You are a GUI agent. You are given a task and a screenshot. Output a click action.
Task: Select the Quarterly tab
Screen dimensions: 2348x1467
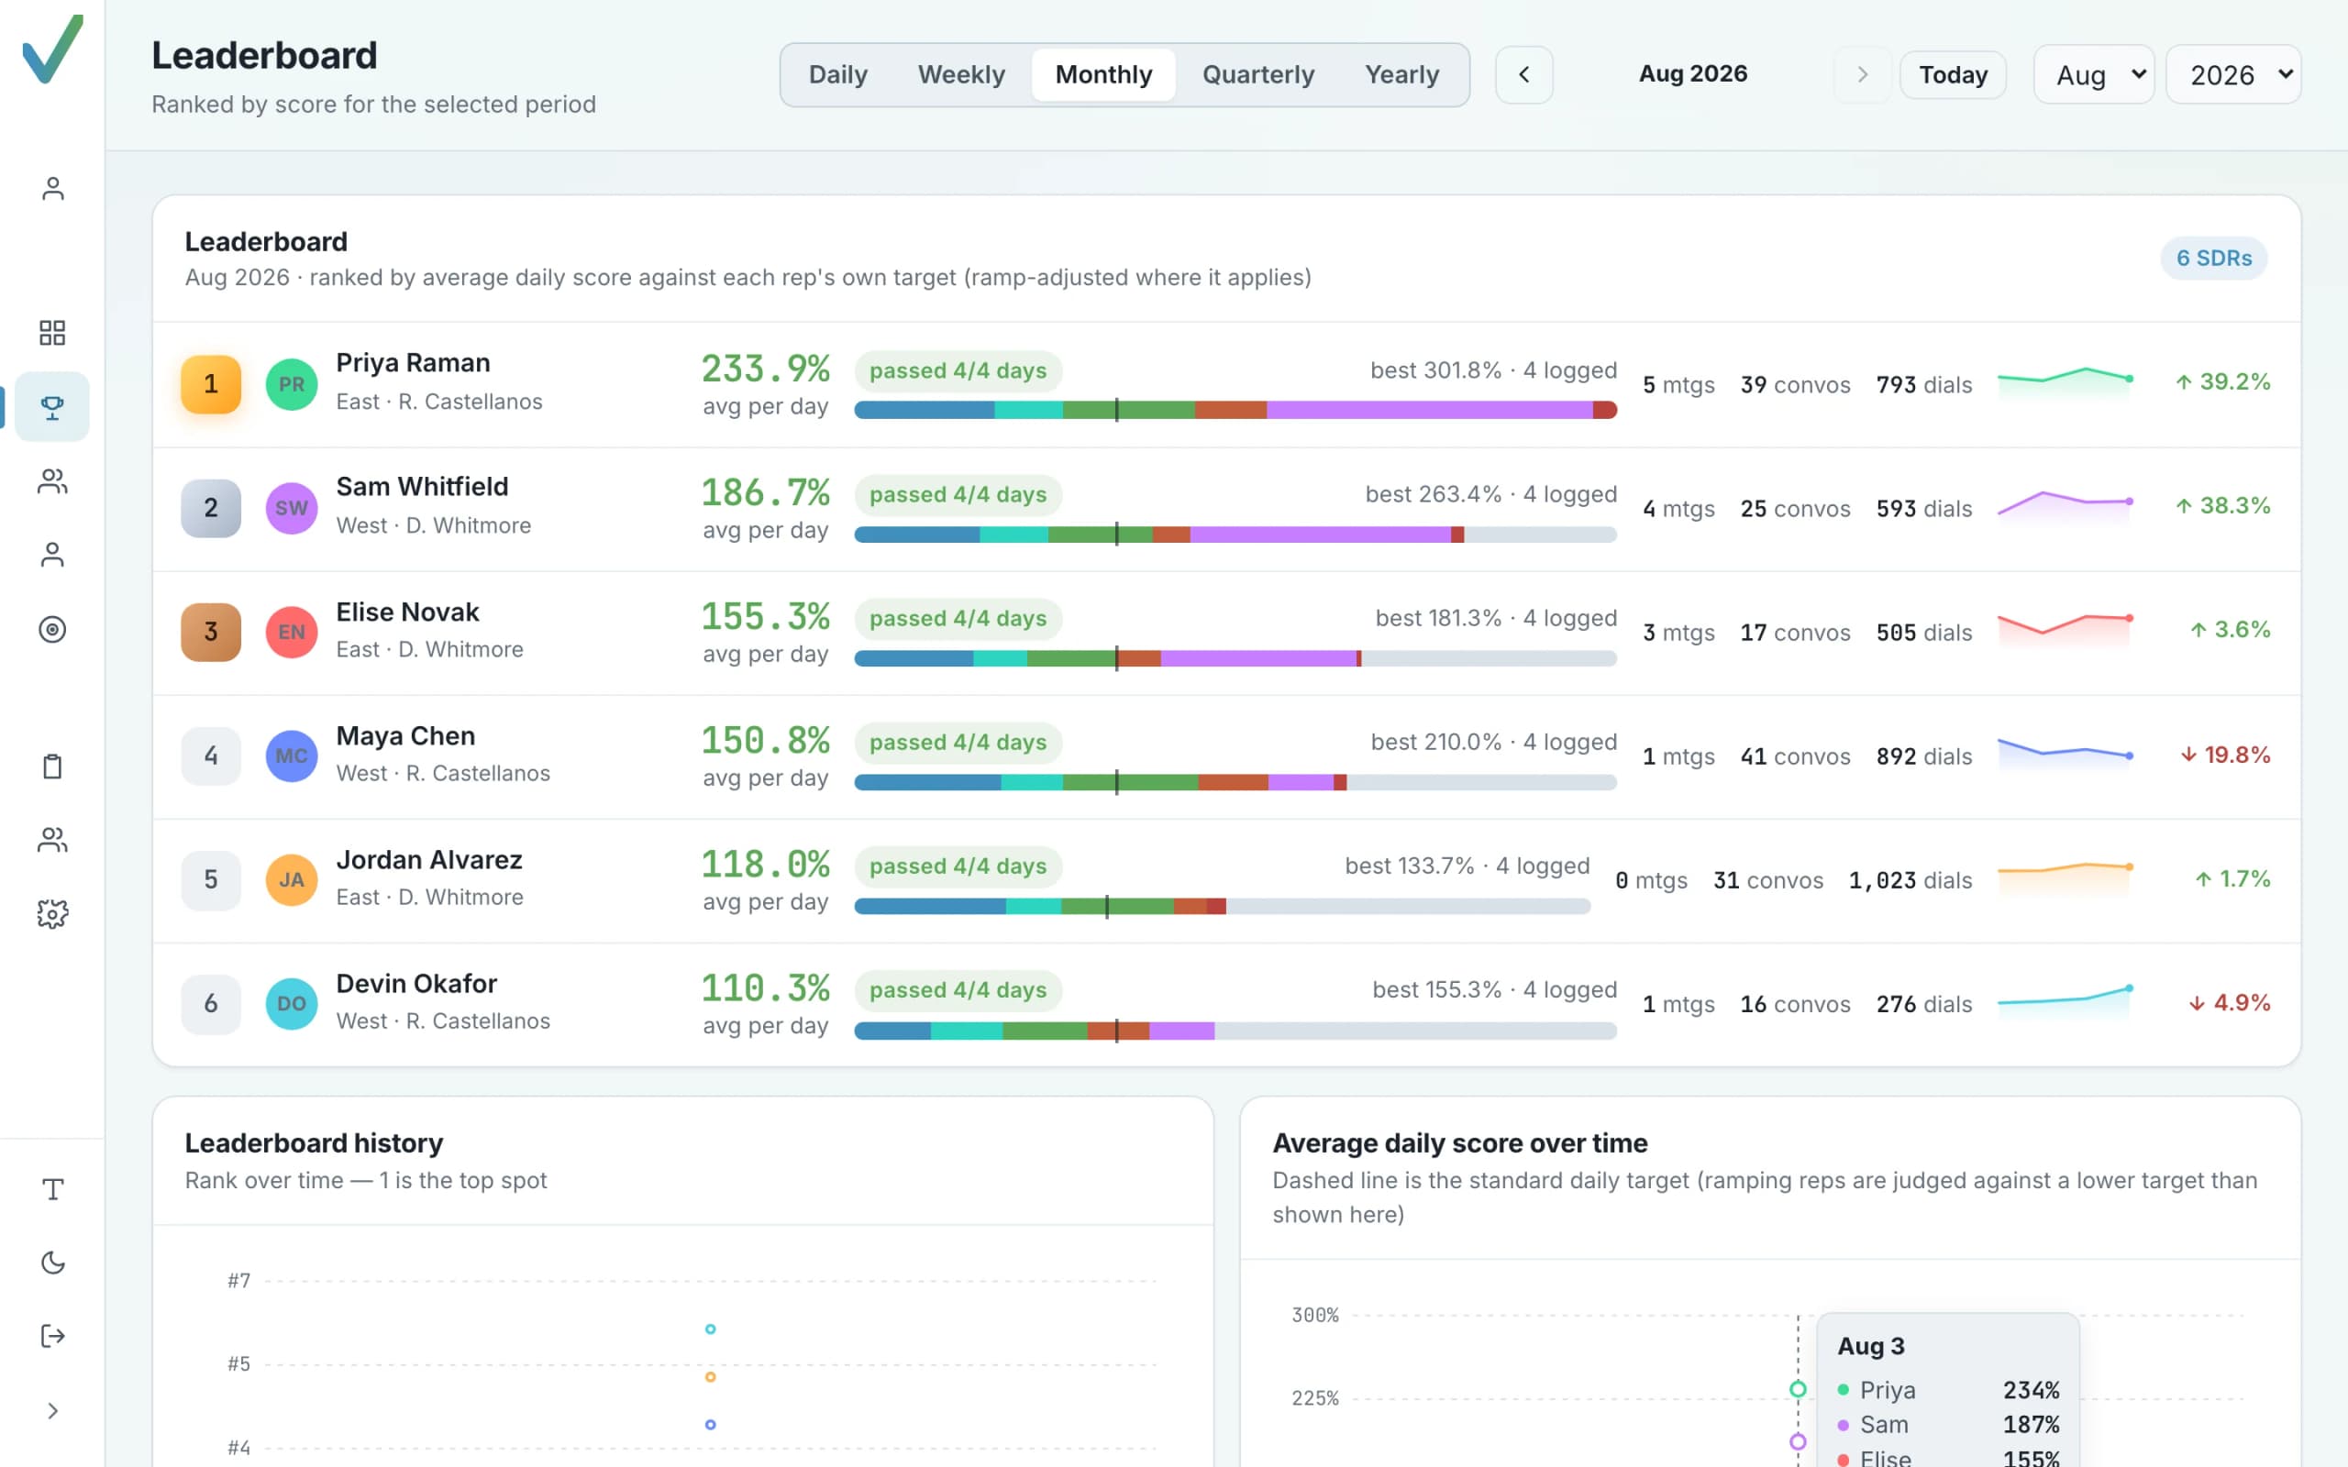pyautogui.click(x=1257, y=74)
